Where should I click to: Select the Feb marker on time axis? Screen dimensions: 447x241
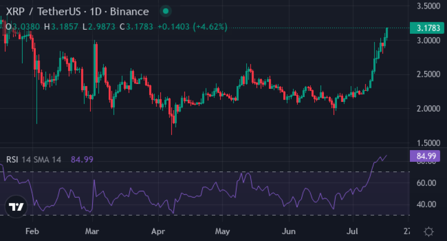(32, 231)
